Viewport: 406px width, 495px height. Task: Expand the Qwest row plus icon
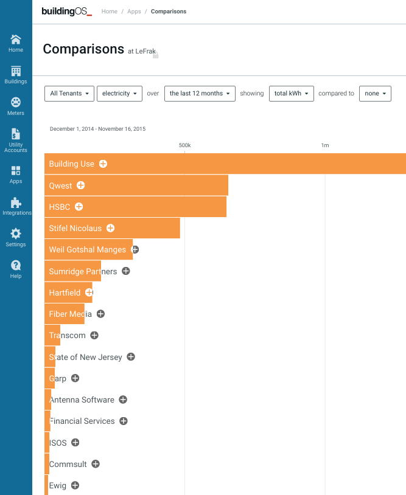81,185
